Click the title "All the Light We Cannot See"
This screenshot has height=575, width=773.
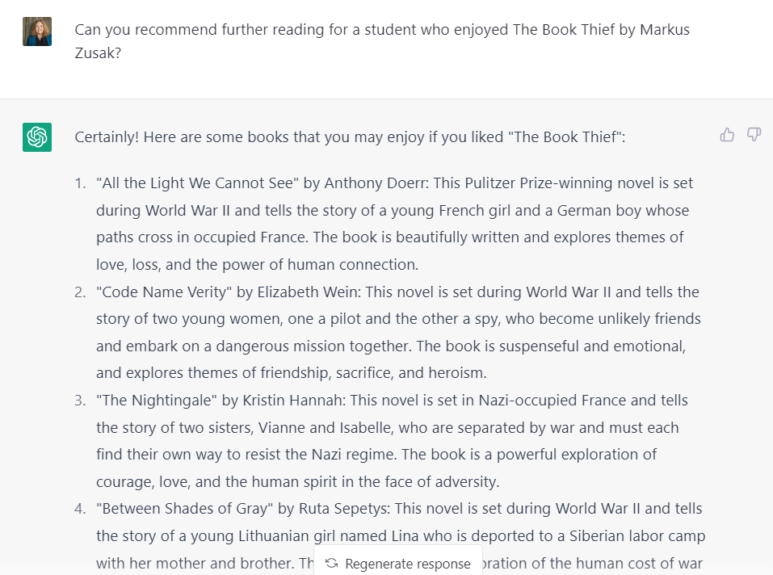pyautogui.click(x=197, y=183)
